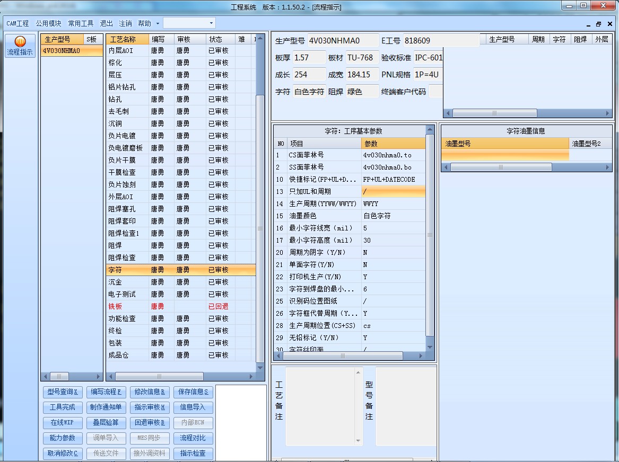Select the 内层AOI process row
This screenshot has height=462, width=619.
coord(181,51)
